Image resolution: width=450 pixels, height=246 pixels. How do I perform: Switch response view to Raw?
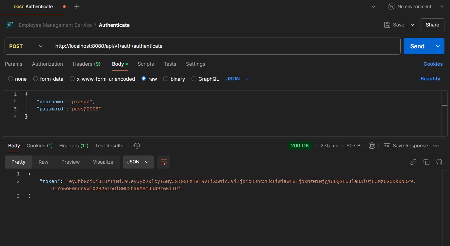tap(43, 162)
